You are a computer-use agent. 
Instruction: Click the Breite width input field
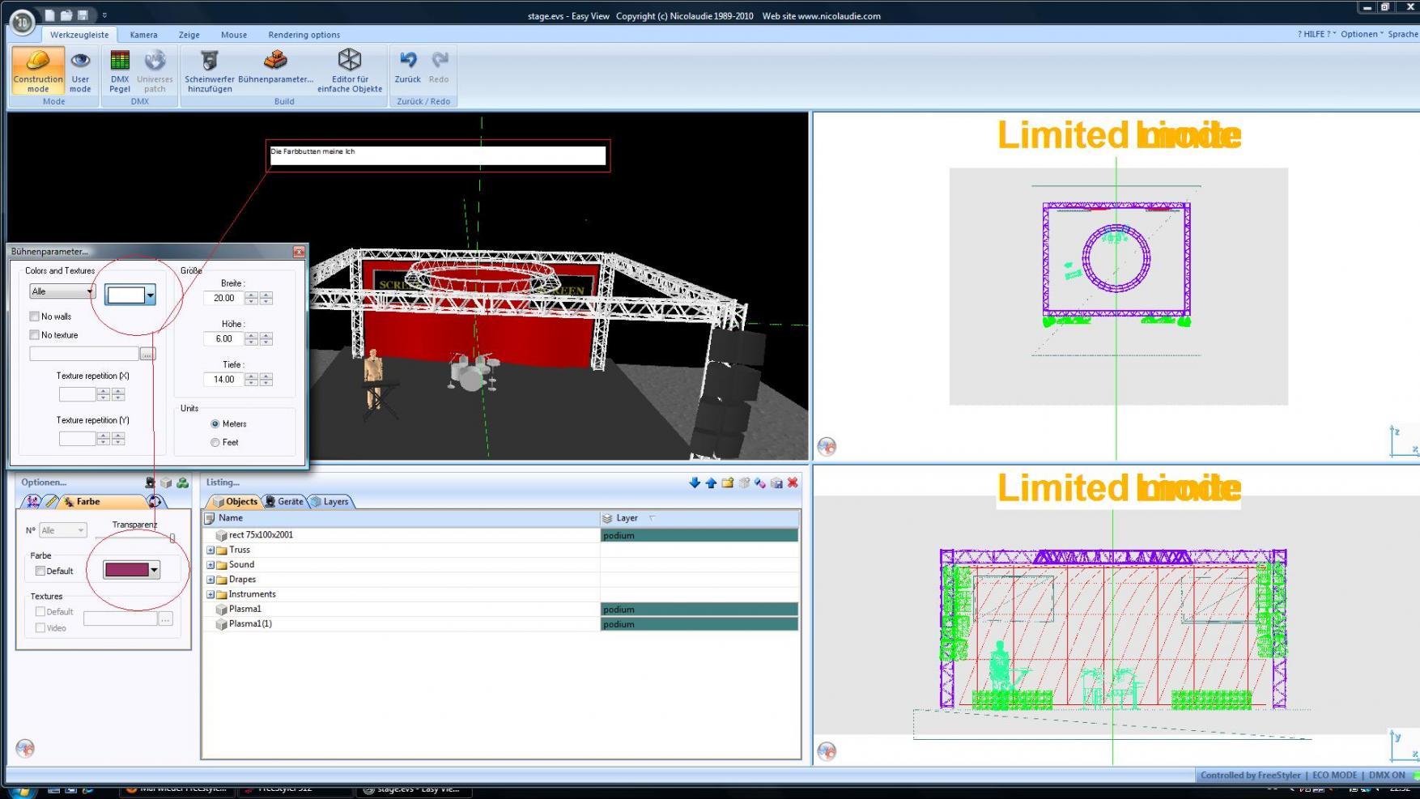[x=223, y=298]
